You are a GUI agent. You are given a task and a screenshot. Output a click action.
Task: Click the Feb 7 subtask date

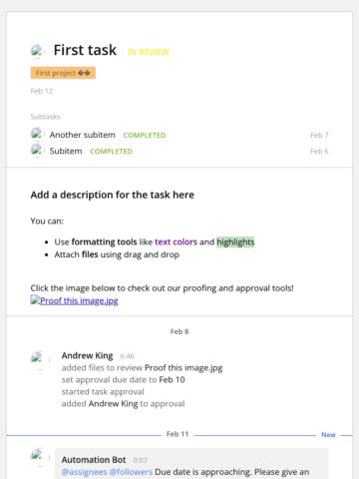point(319,135)
